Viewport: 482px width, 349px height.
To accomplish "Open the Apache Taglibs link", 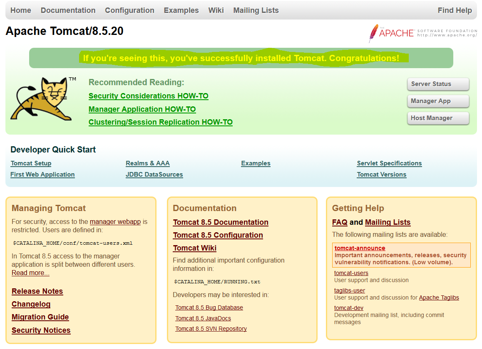I will 439,297.
